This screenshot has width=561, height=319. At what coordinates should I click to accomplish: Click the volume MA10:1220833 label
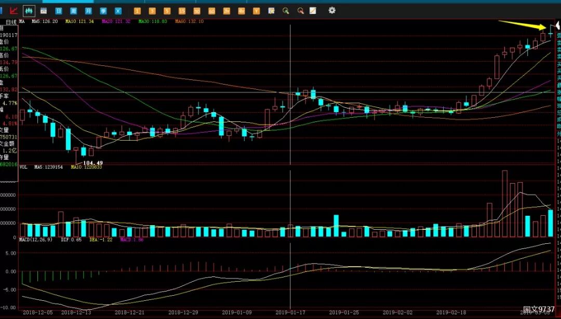point(86,167)
